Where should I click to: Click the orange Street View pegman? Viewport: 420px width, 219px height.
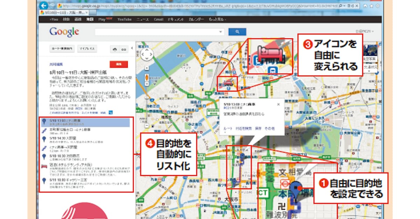[146, 78]
